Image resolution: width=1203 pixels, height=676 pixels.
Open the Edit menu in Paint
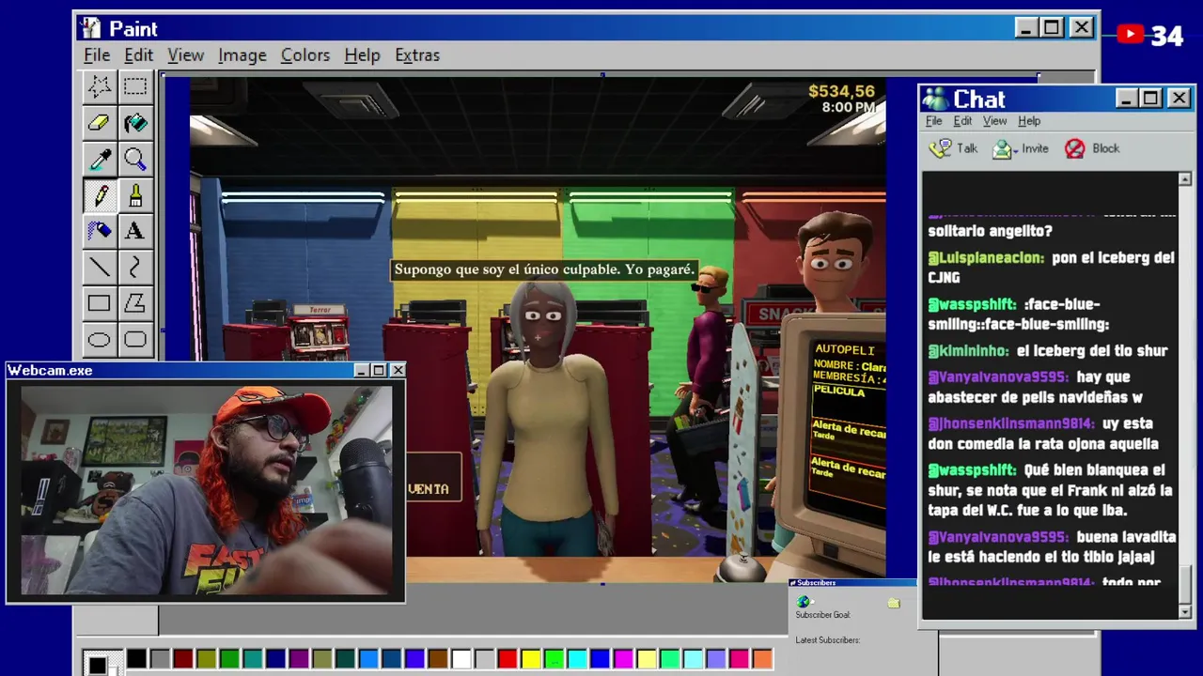coord(138,55)
